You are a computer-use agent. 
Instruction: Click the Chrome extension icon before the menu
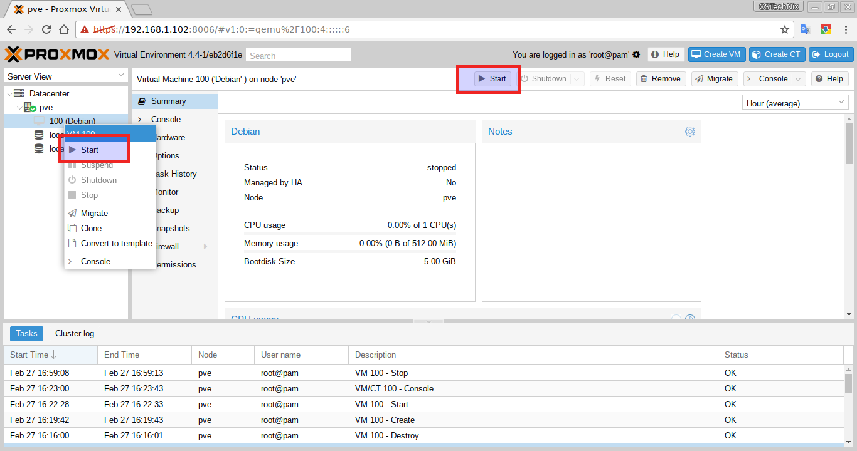825,29
